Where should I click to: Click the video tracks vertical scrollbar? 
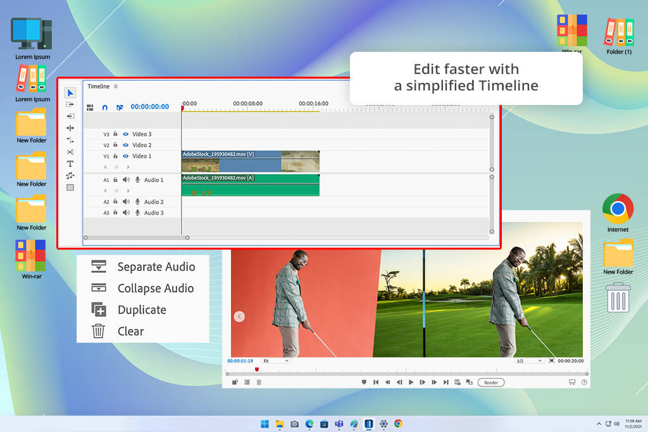coord(492,143)
